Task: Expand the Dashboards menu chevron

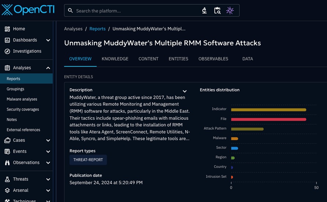Action: coord(48,40)
